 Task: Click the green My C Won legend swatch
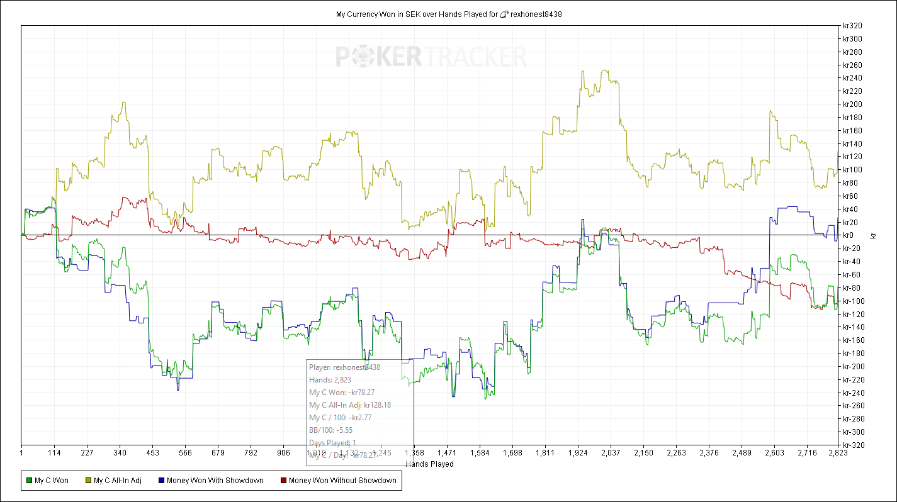pos(28,481)
